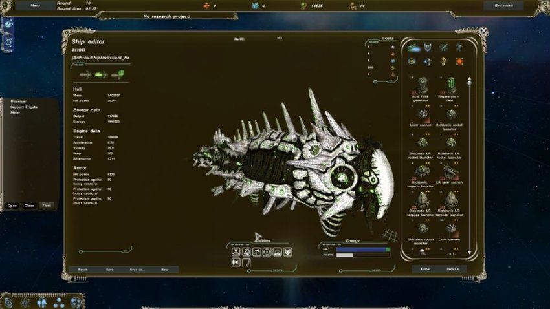Open the main Menu
Viewport: 550px width, 309px height.
coord(35,5)
